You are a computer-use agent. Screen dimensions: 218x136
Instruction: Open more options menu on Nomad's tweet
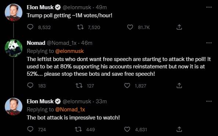coord(209,43)
